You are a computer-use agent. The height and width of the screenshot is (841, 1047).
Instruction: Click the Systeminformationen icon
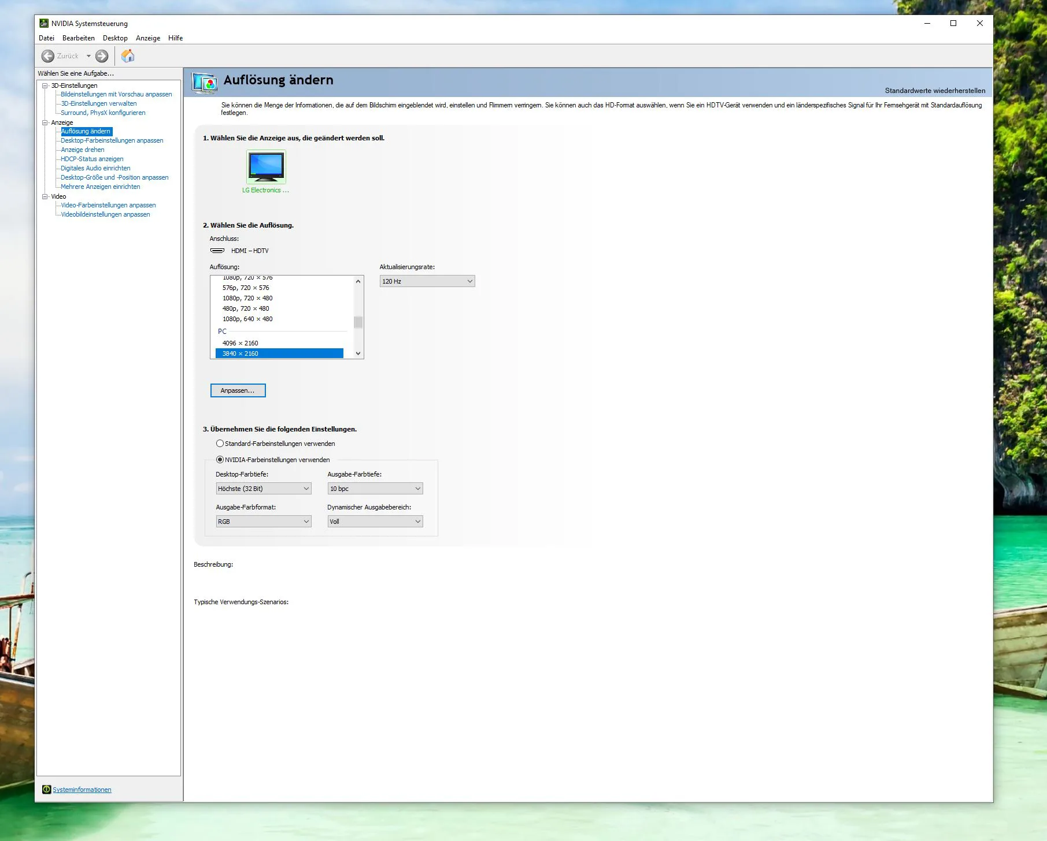(x=46, y=790)
